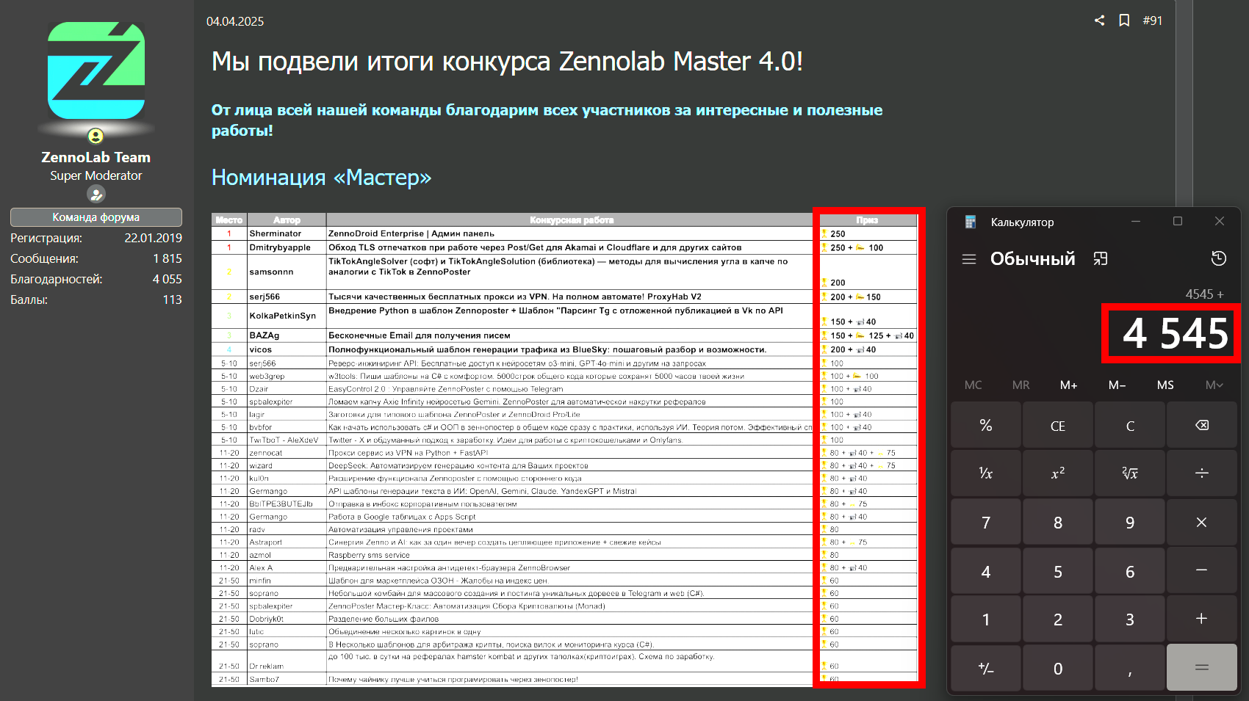Click the Calculator app icon in title bar

971,222
